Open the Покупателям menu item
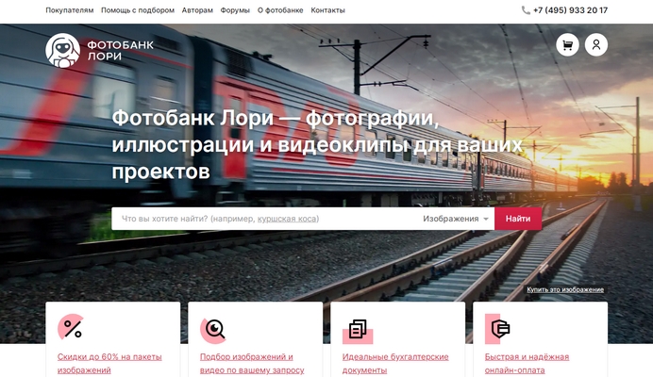Image resolution: width=653 pixels, height=377 pixels. 70,10
